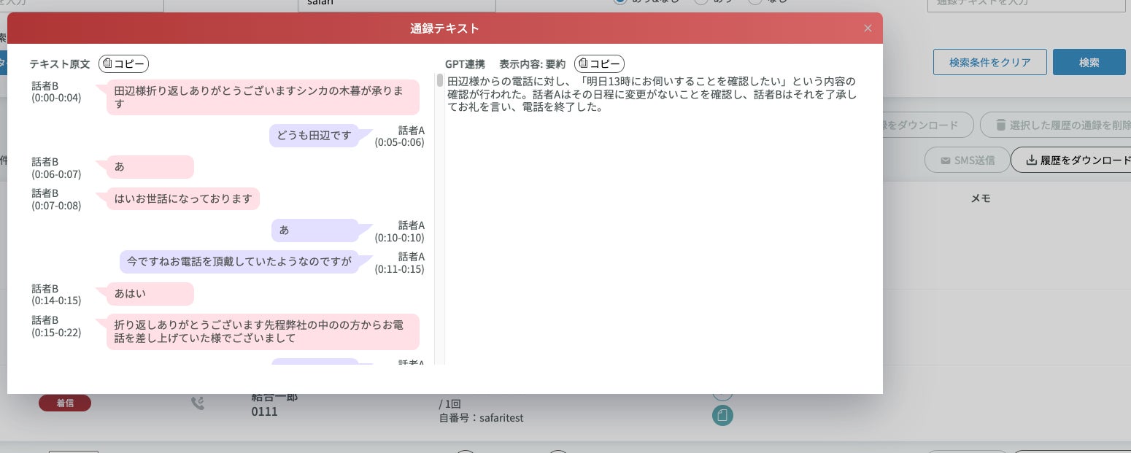Click the 通録テキスト dialog title

click(444, 28)
